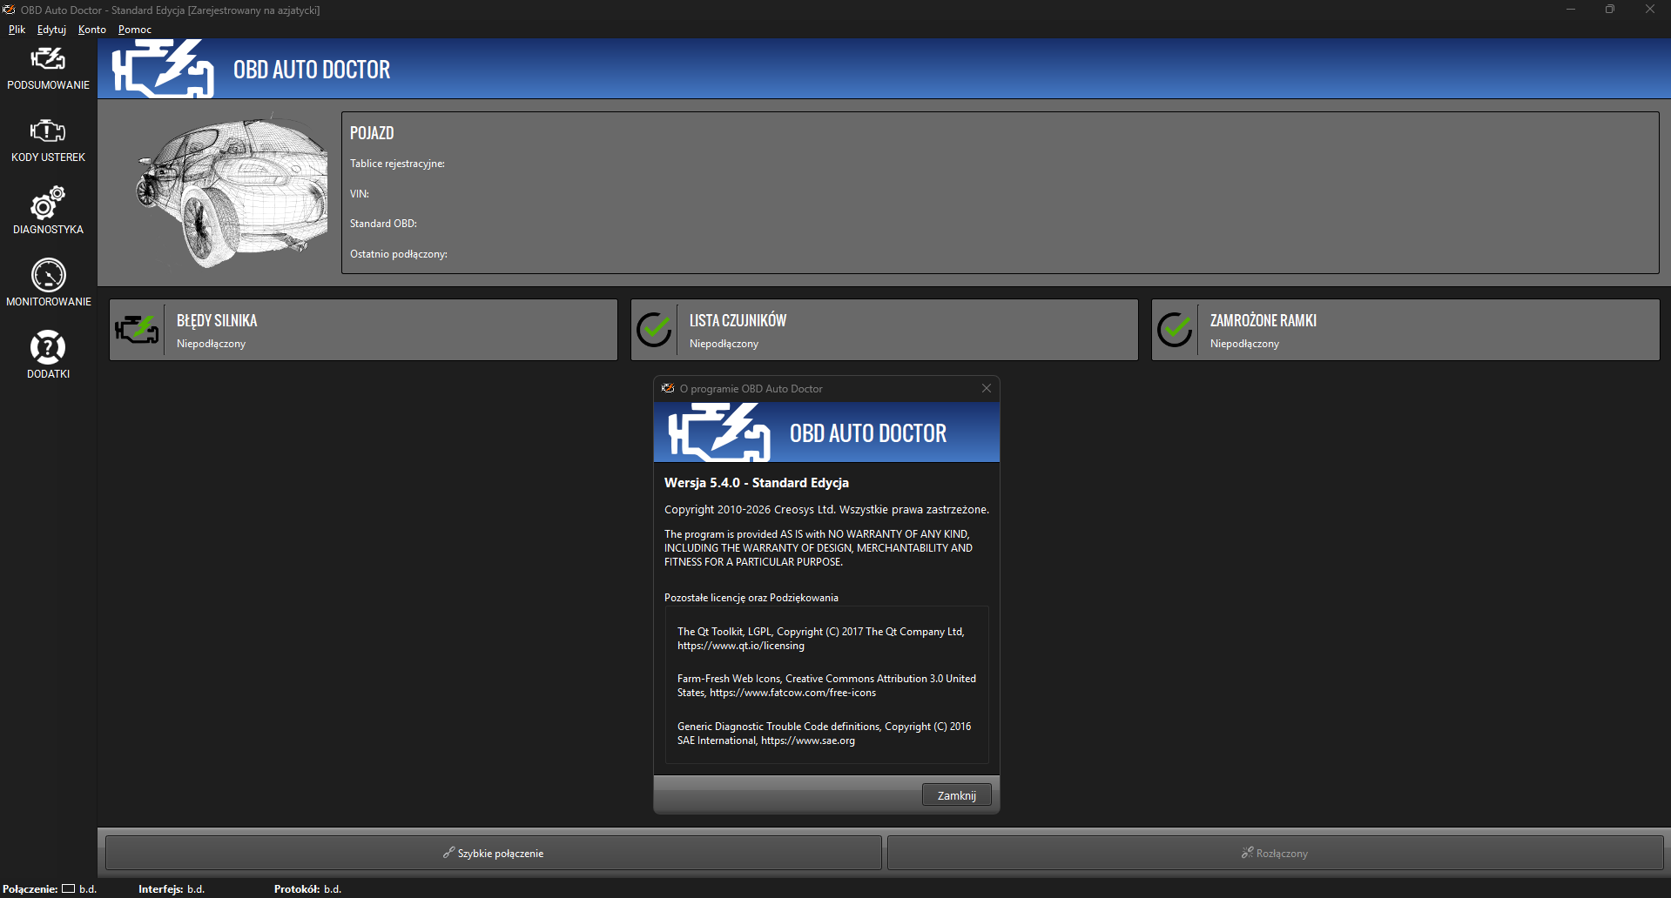Click the connection status indicator box
Image resolution: width=1671 pixels, height=898 pixels.
point(68,888)
